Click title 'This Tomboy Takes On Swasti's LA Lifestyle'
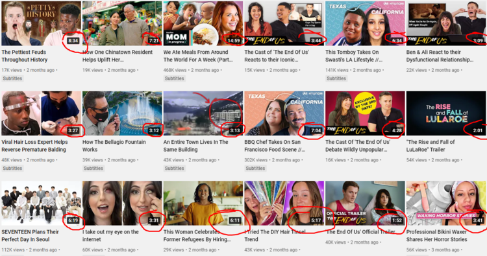 pyautogui.click(x=354, y=56)
